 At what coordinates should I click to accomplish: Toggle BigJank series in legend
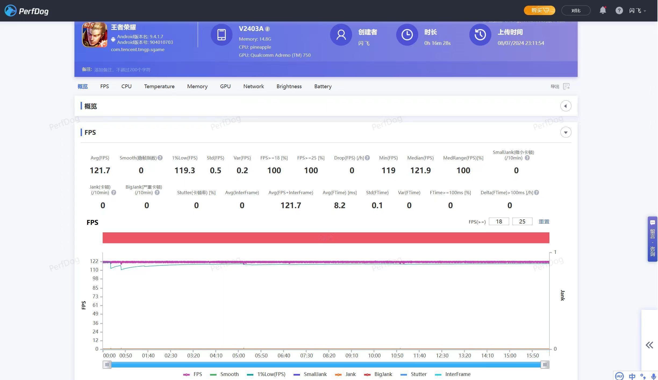point(378,374)
